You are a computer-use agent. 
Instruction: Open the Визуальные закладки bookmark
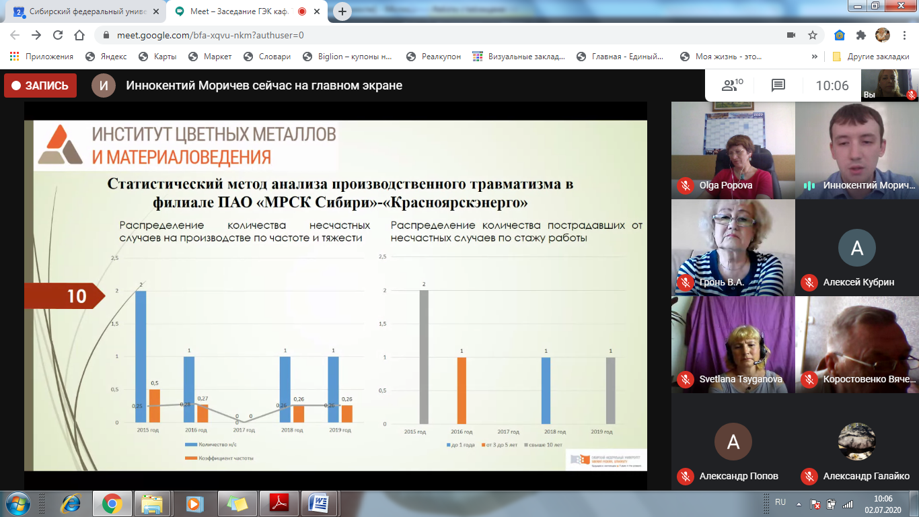pyautogui.click(x=519, y=57)
